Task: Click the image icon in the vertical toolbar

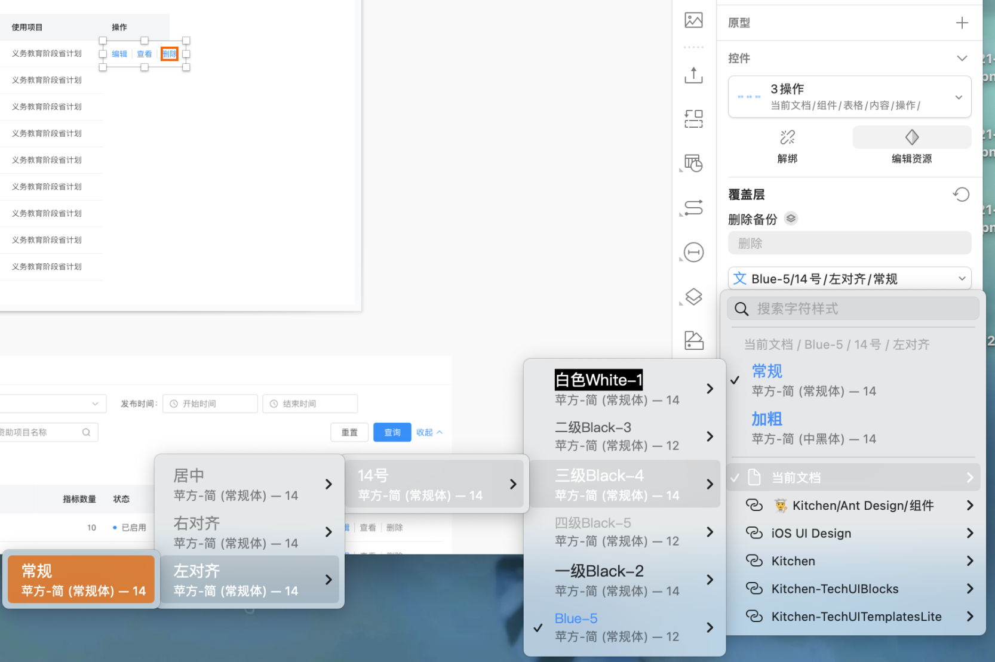Action: click(x=693, y=20)
